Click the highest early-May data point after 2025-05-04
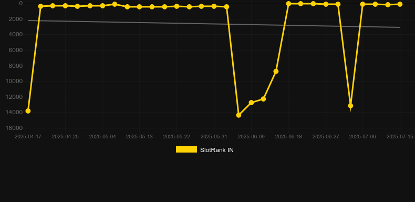 115,4
